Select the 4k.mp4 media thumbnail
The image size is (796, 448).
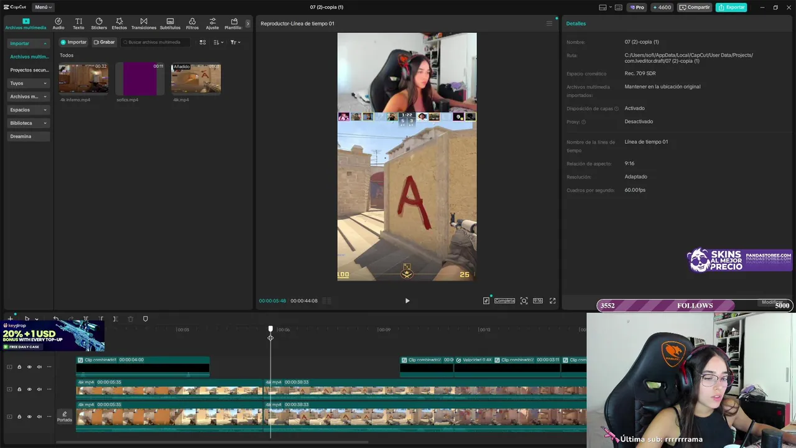click(x=196, y=78)
